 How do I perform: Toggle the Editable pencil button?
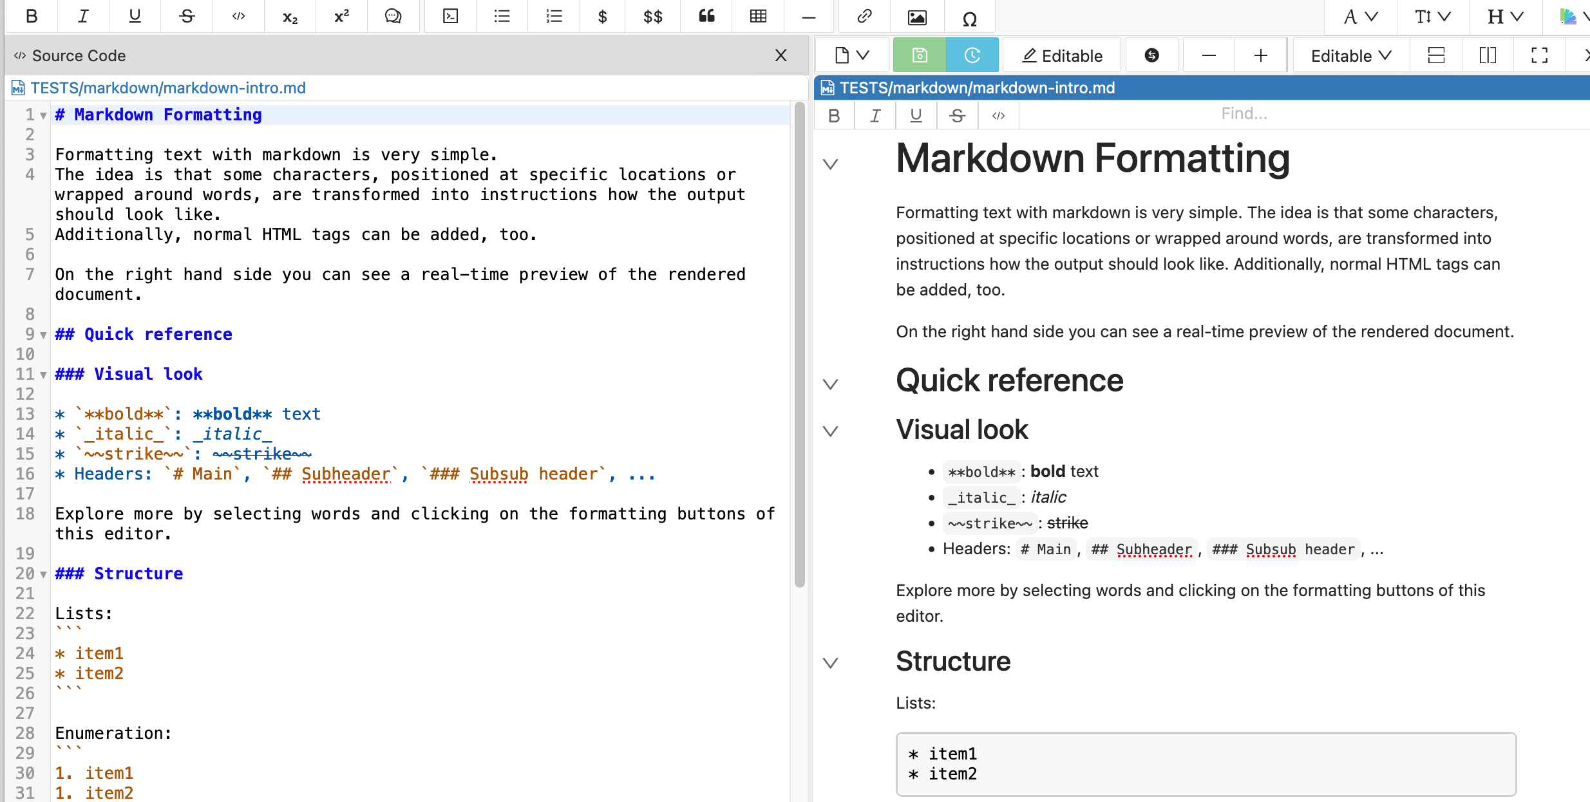point(1063,55)
